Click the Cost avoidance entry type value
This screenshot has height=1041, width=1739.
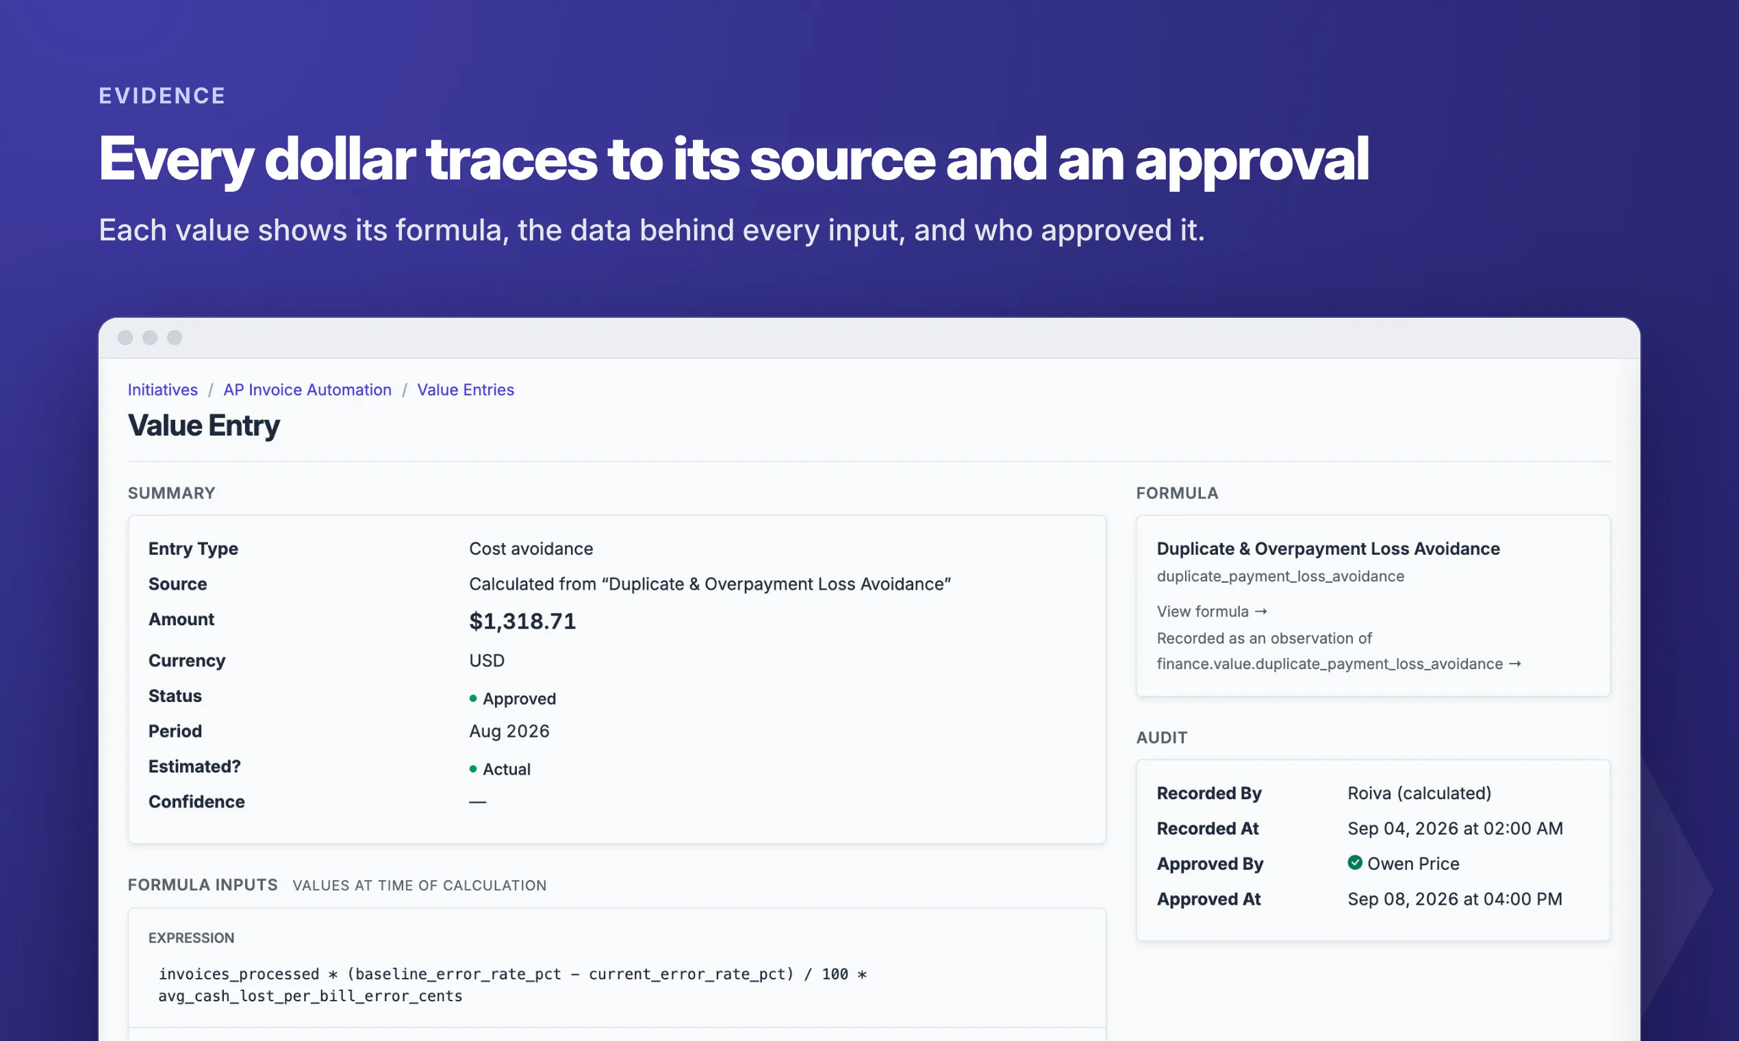tap(531, 549)
